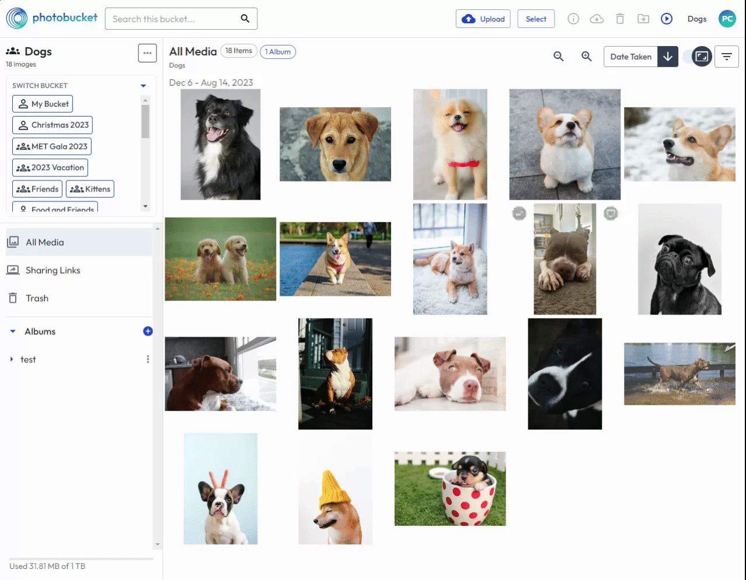Image resolution: width=746 pixels, height=580 pixels.
Task: Open the corgi walking by water photo
Action: point(335,259)
